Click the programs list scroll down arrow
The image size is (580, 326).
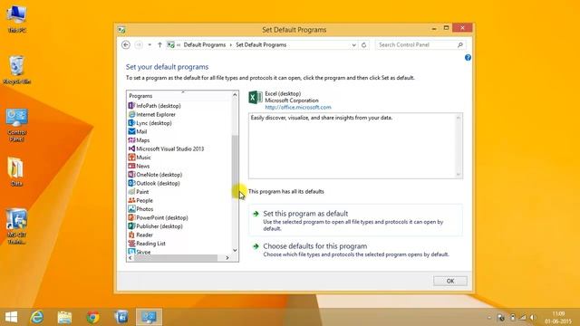235,251
